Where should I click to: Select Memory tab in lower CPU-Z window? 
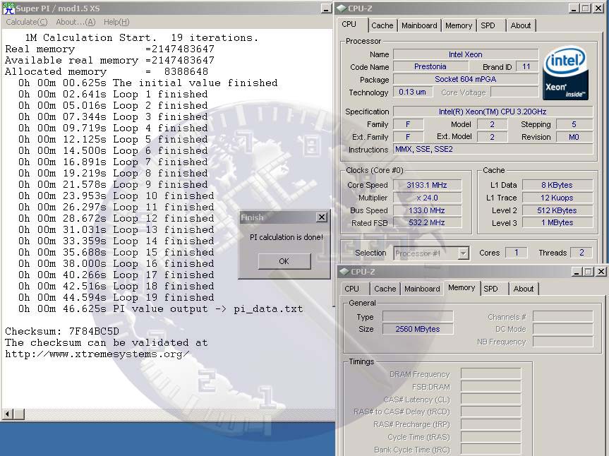coord(462,288)
